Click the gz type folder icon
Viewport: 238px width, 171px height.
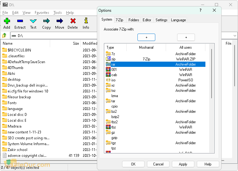[108, 132]
